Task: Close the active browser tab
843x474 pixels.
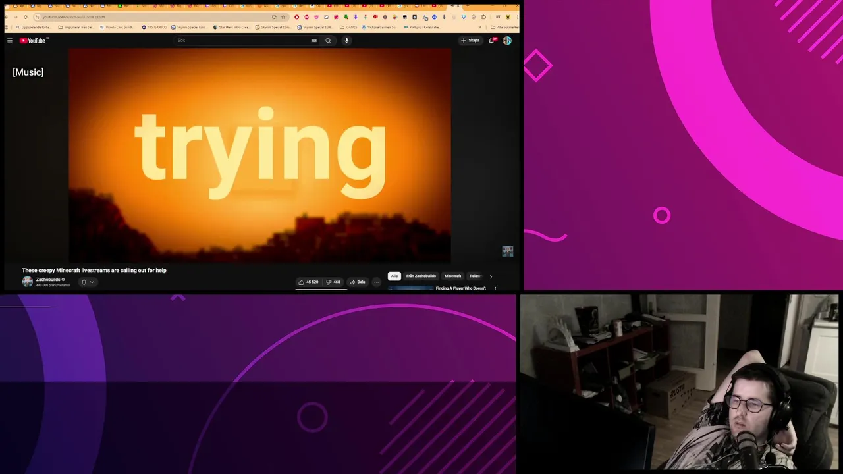Action: (x=458, y=6)
